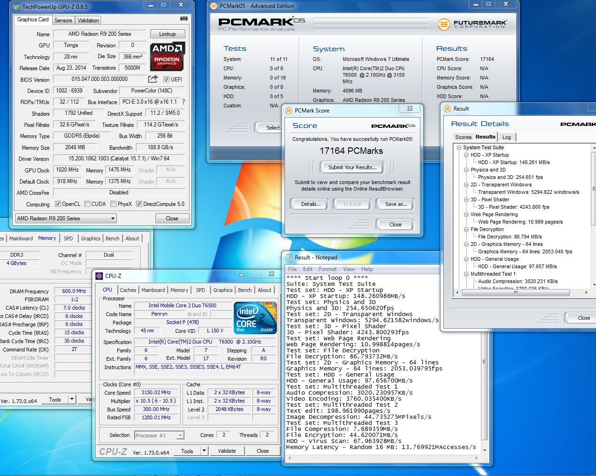This screenshot has height=476, width=596.
Task: Click the Futuremark Corporation logo
Action: click(x=472, y=24)
